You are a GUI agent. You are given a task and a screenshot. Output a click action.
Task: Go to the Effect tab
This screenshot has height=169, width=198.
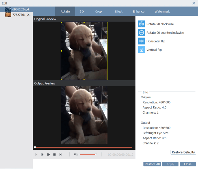[119, 12]
